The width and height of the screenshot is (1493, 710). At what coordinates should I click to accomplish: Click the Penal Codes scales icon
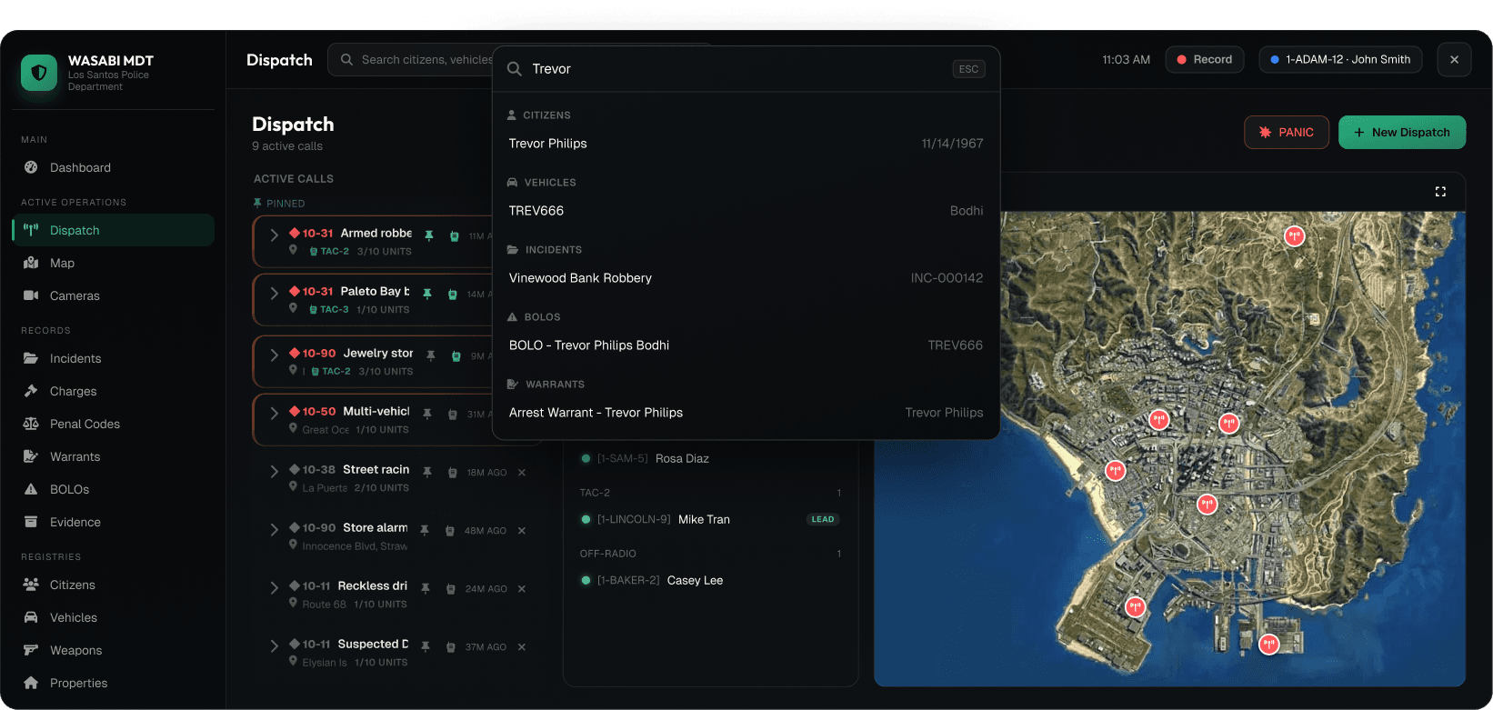[x=31, y=424]
